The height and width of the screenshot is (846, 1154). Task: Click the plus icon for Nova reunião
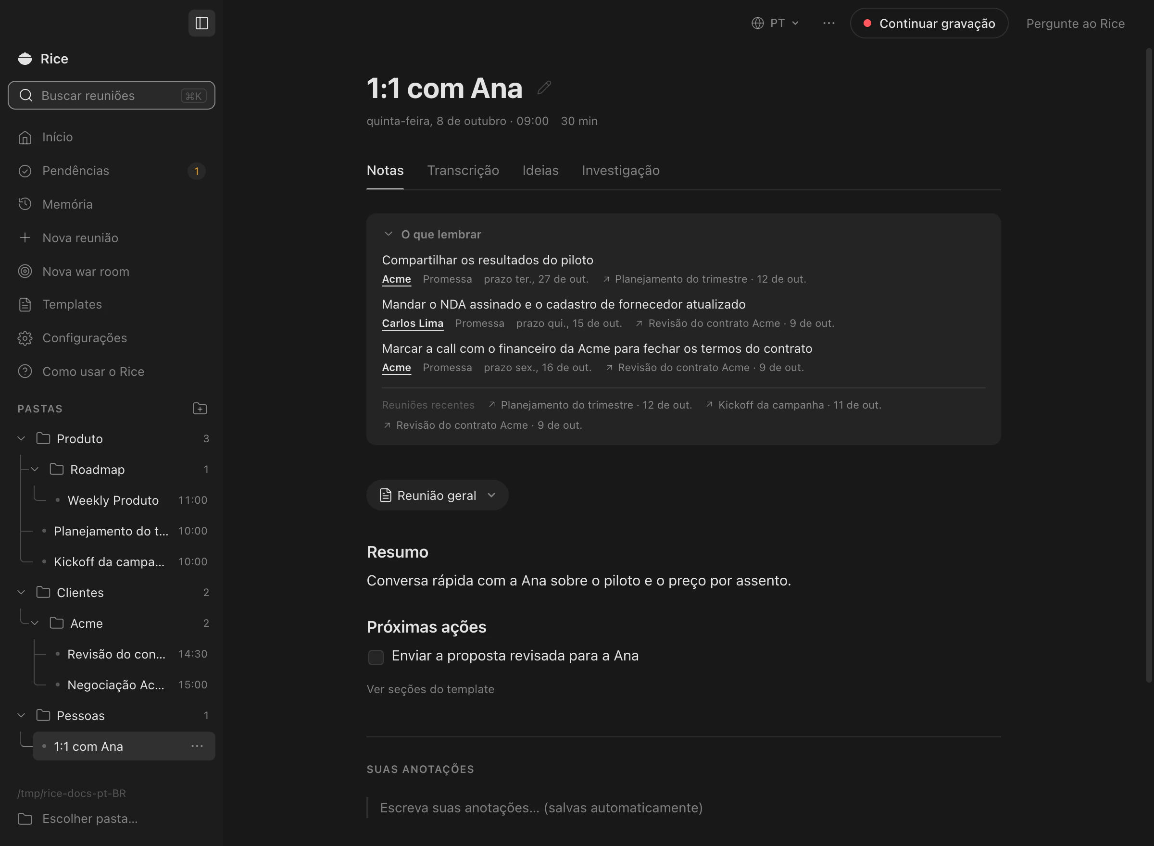tap(25, 237)
